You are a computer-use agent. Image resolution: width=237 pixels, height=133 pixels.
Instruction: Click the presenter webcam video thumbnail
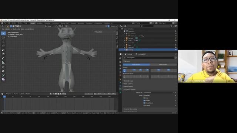pyautogui.click(x=207, y=66)
